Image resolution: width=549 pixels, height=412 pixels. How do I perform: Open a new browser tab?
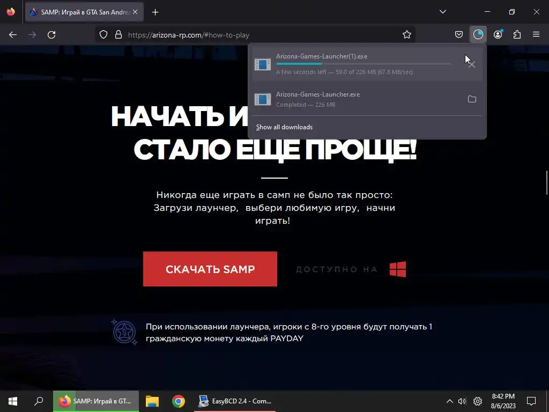pyautogui.click(x=155, y=12)
